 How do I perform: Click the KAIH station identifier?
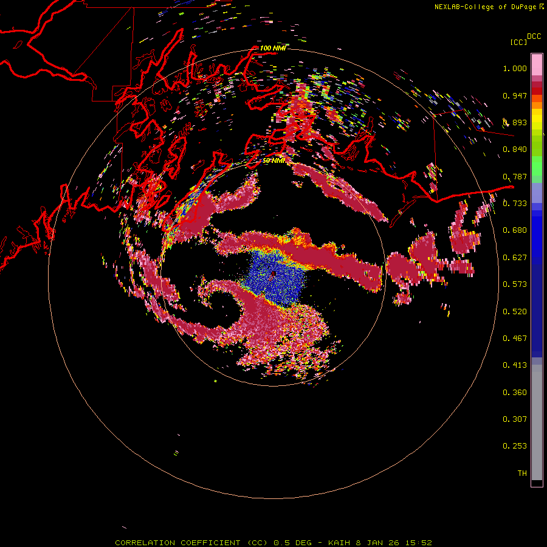click(340, 543)
